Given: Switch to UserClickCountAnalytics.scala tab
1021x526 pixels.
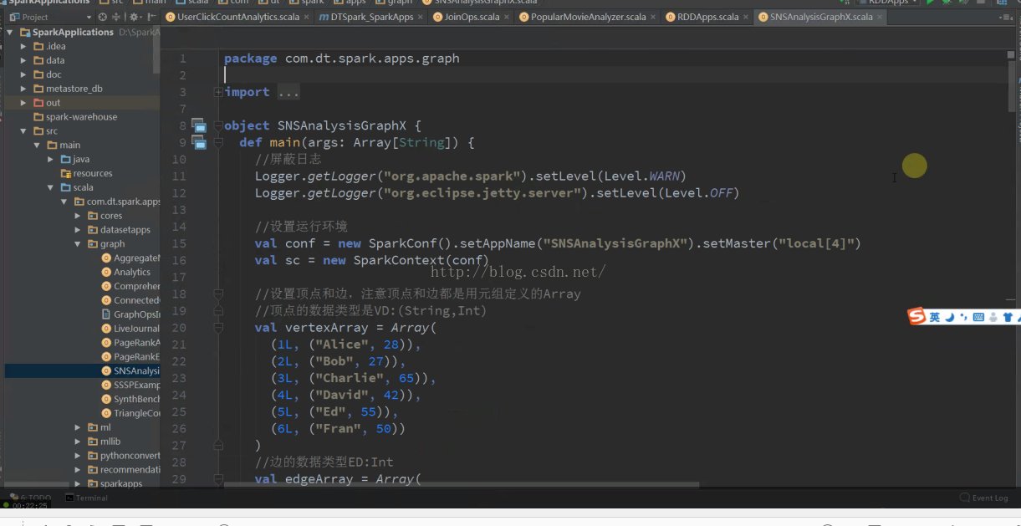Looking at the screenshot, I should click(238, 17).
